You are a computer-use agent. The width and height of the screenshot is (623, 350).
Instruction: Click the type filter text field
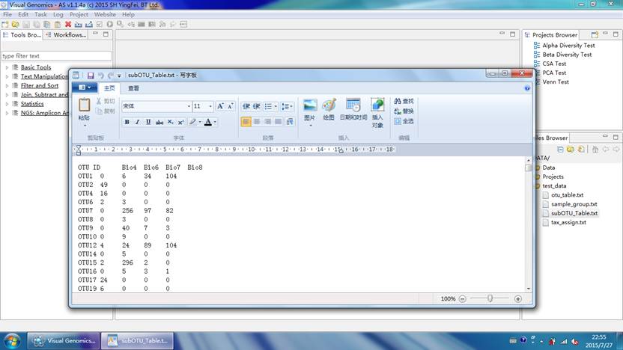tap(56, 55)
